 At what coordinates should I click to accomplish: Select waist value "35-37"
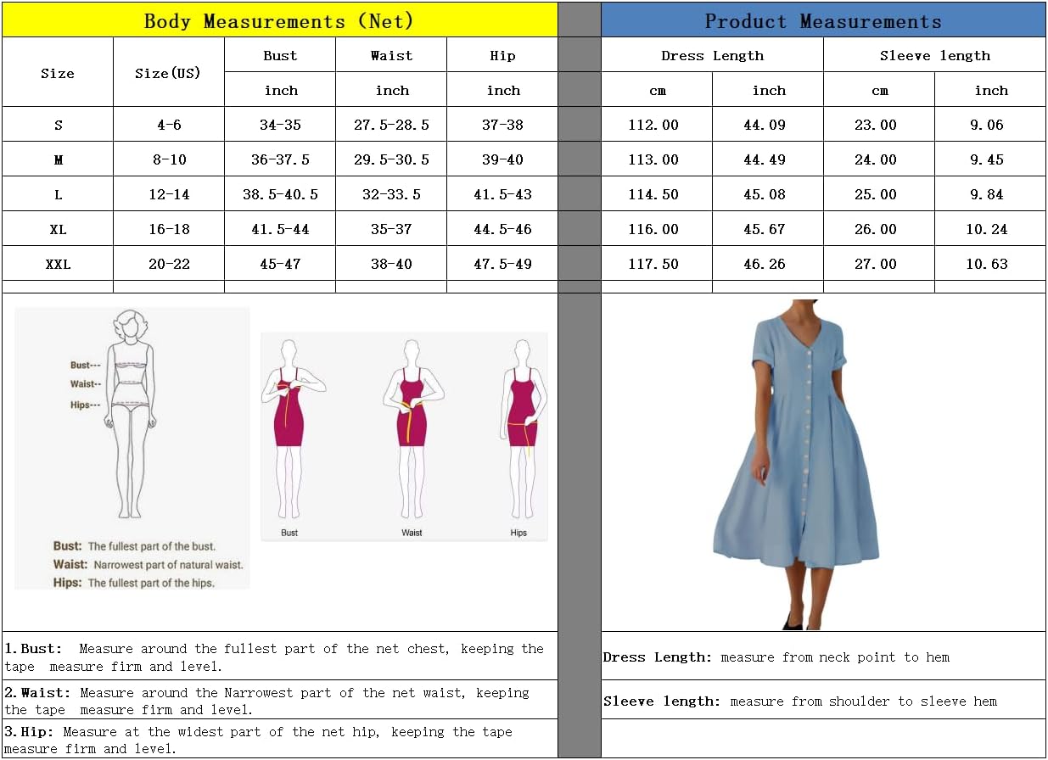click(391, 229)
